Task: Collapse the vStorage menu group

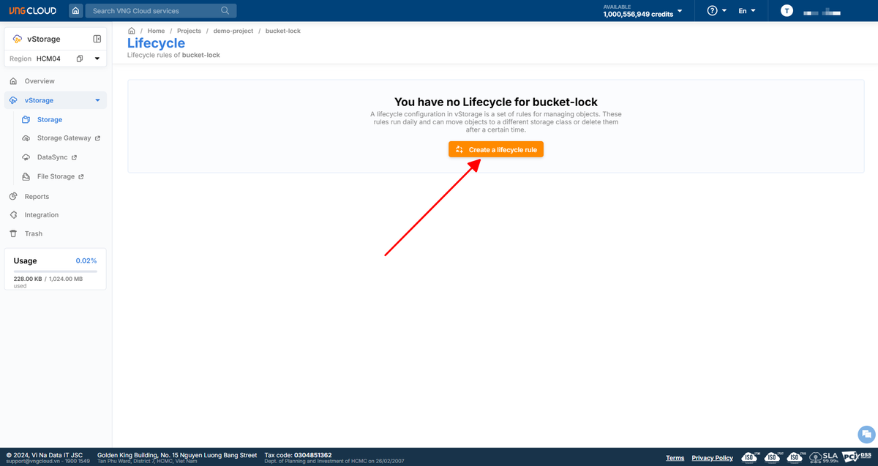Action: (x=98, y=100)
